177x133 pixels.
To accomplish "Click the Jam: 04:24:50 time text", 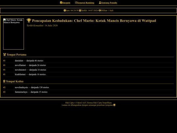I will (x=72, y=11).
